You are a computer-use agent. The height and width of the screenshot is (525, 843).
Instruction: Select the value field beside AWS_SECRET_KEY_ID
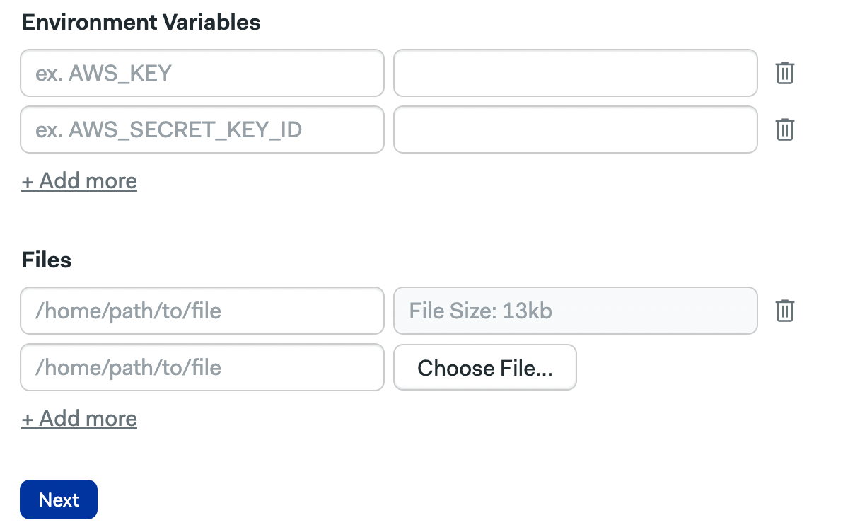point(575,129)
